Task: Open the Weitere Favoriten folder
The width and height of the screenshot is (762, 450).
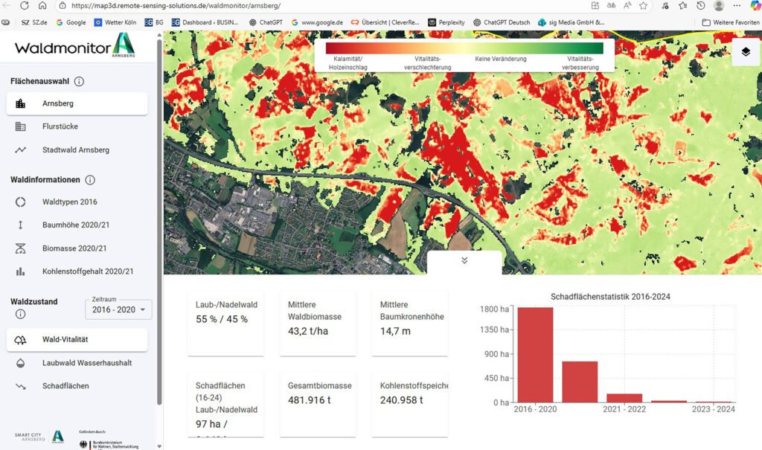Action: (730, 22)
